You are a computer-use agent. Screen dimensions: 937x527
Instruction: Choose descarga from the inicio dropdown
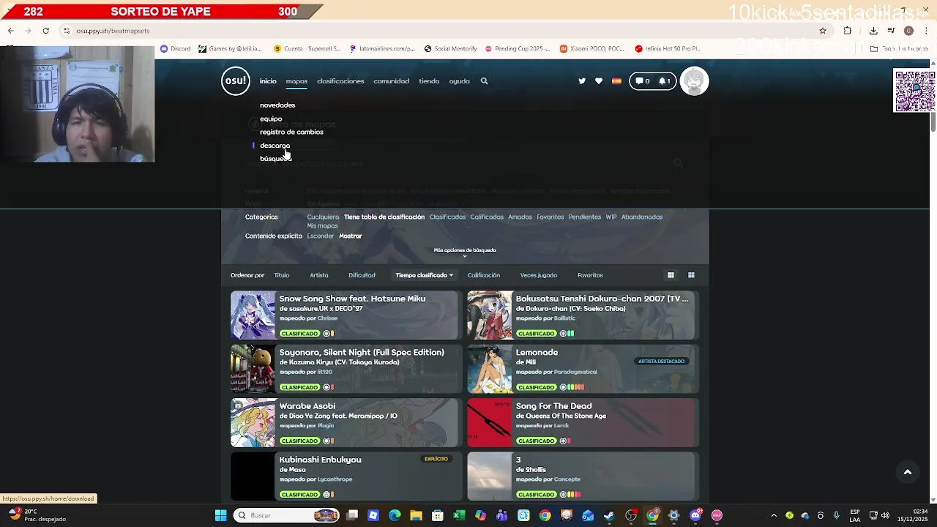(275, 146)
